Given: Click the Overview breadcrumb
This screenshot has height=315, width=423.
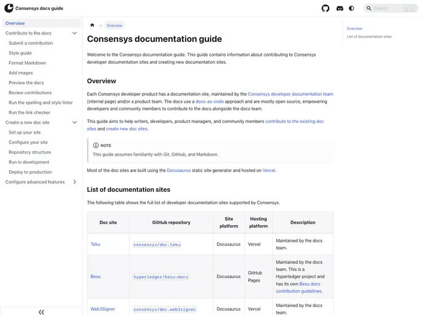Looking at the screenshot, I should pos(114,25).
